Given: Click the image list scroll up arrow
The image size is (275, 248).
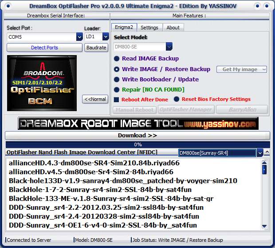Looking at the screenshot, I should click(264, 162).
